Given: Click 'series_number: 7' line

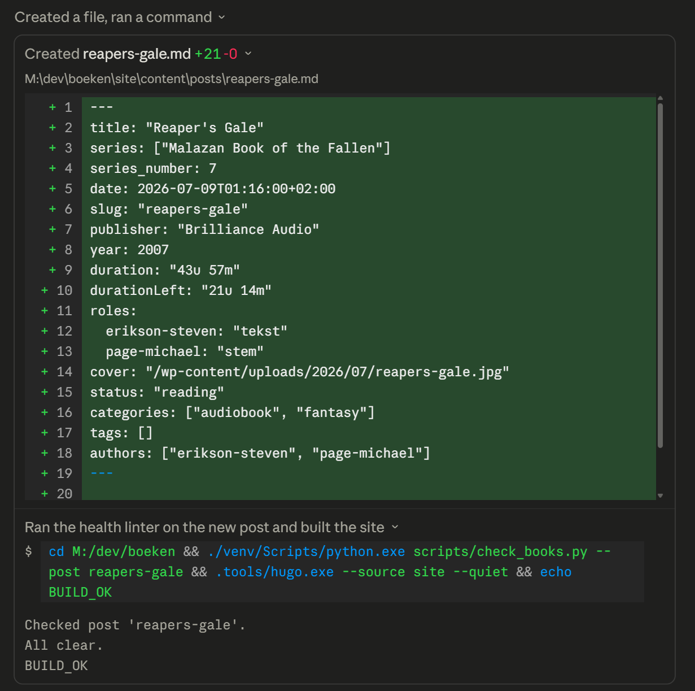Looking at the screenshot, I should [153, 168].
